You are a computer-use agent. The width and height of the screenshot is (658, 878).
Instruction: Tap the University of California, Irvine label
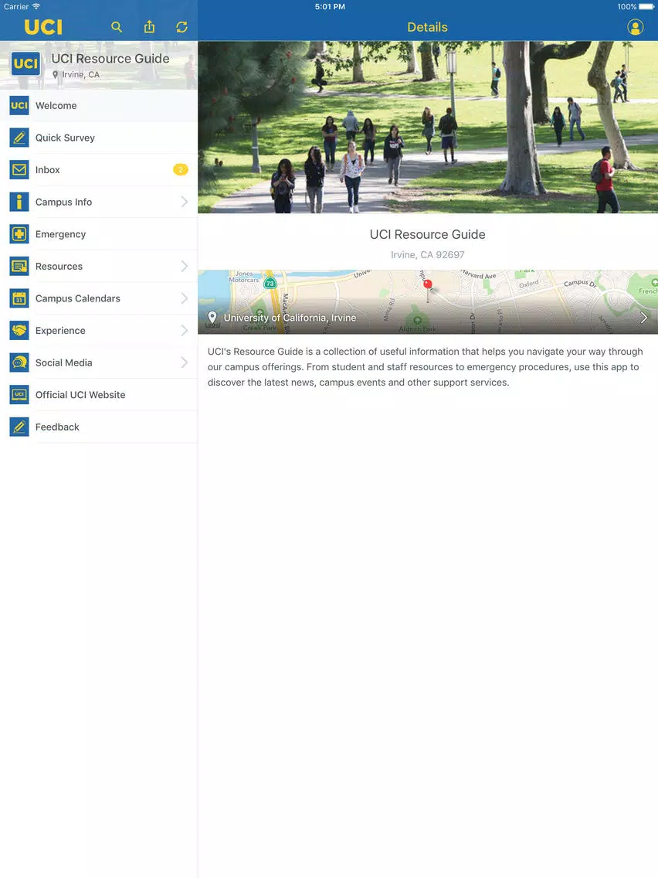tap(290, 318)
